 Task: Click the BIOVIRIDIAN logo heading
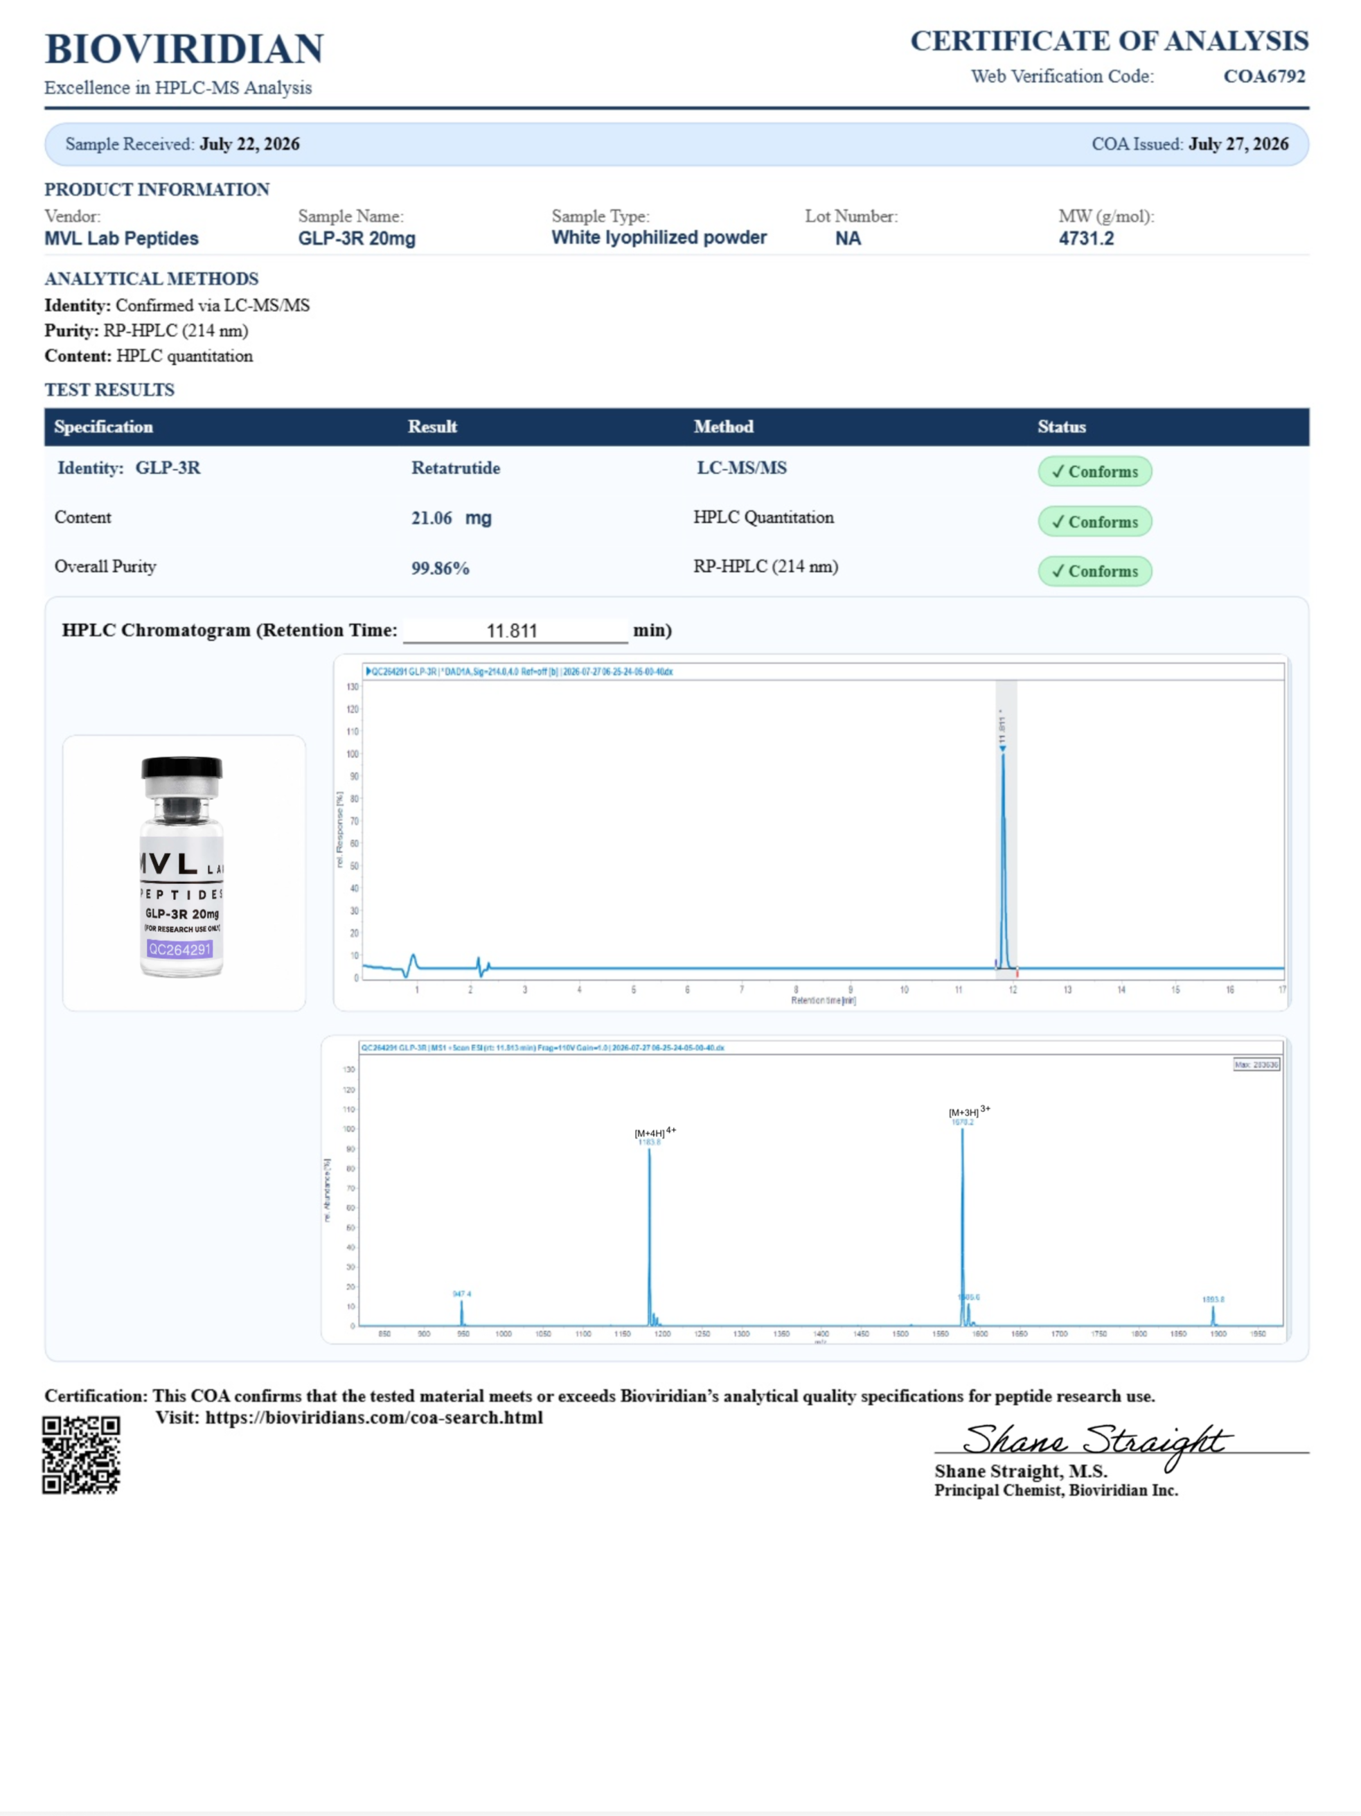coord(184,49)
